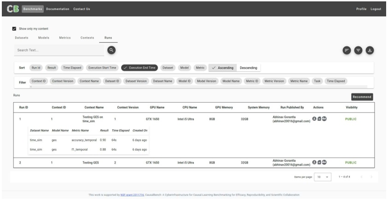Switch to the Datasets tab
The height and width of the screenshot is (201, 388).
click(22, 37)
